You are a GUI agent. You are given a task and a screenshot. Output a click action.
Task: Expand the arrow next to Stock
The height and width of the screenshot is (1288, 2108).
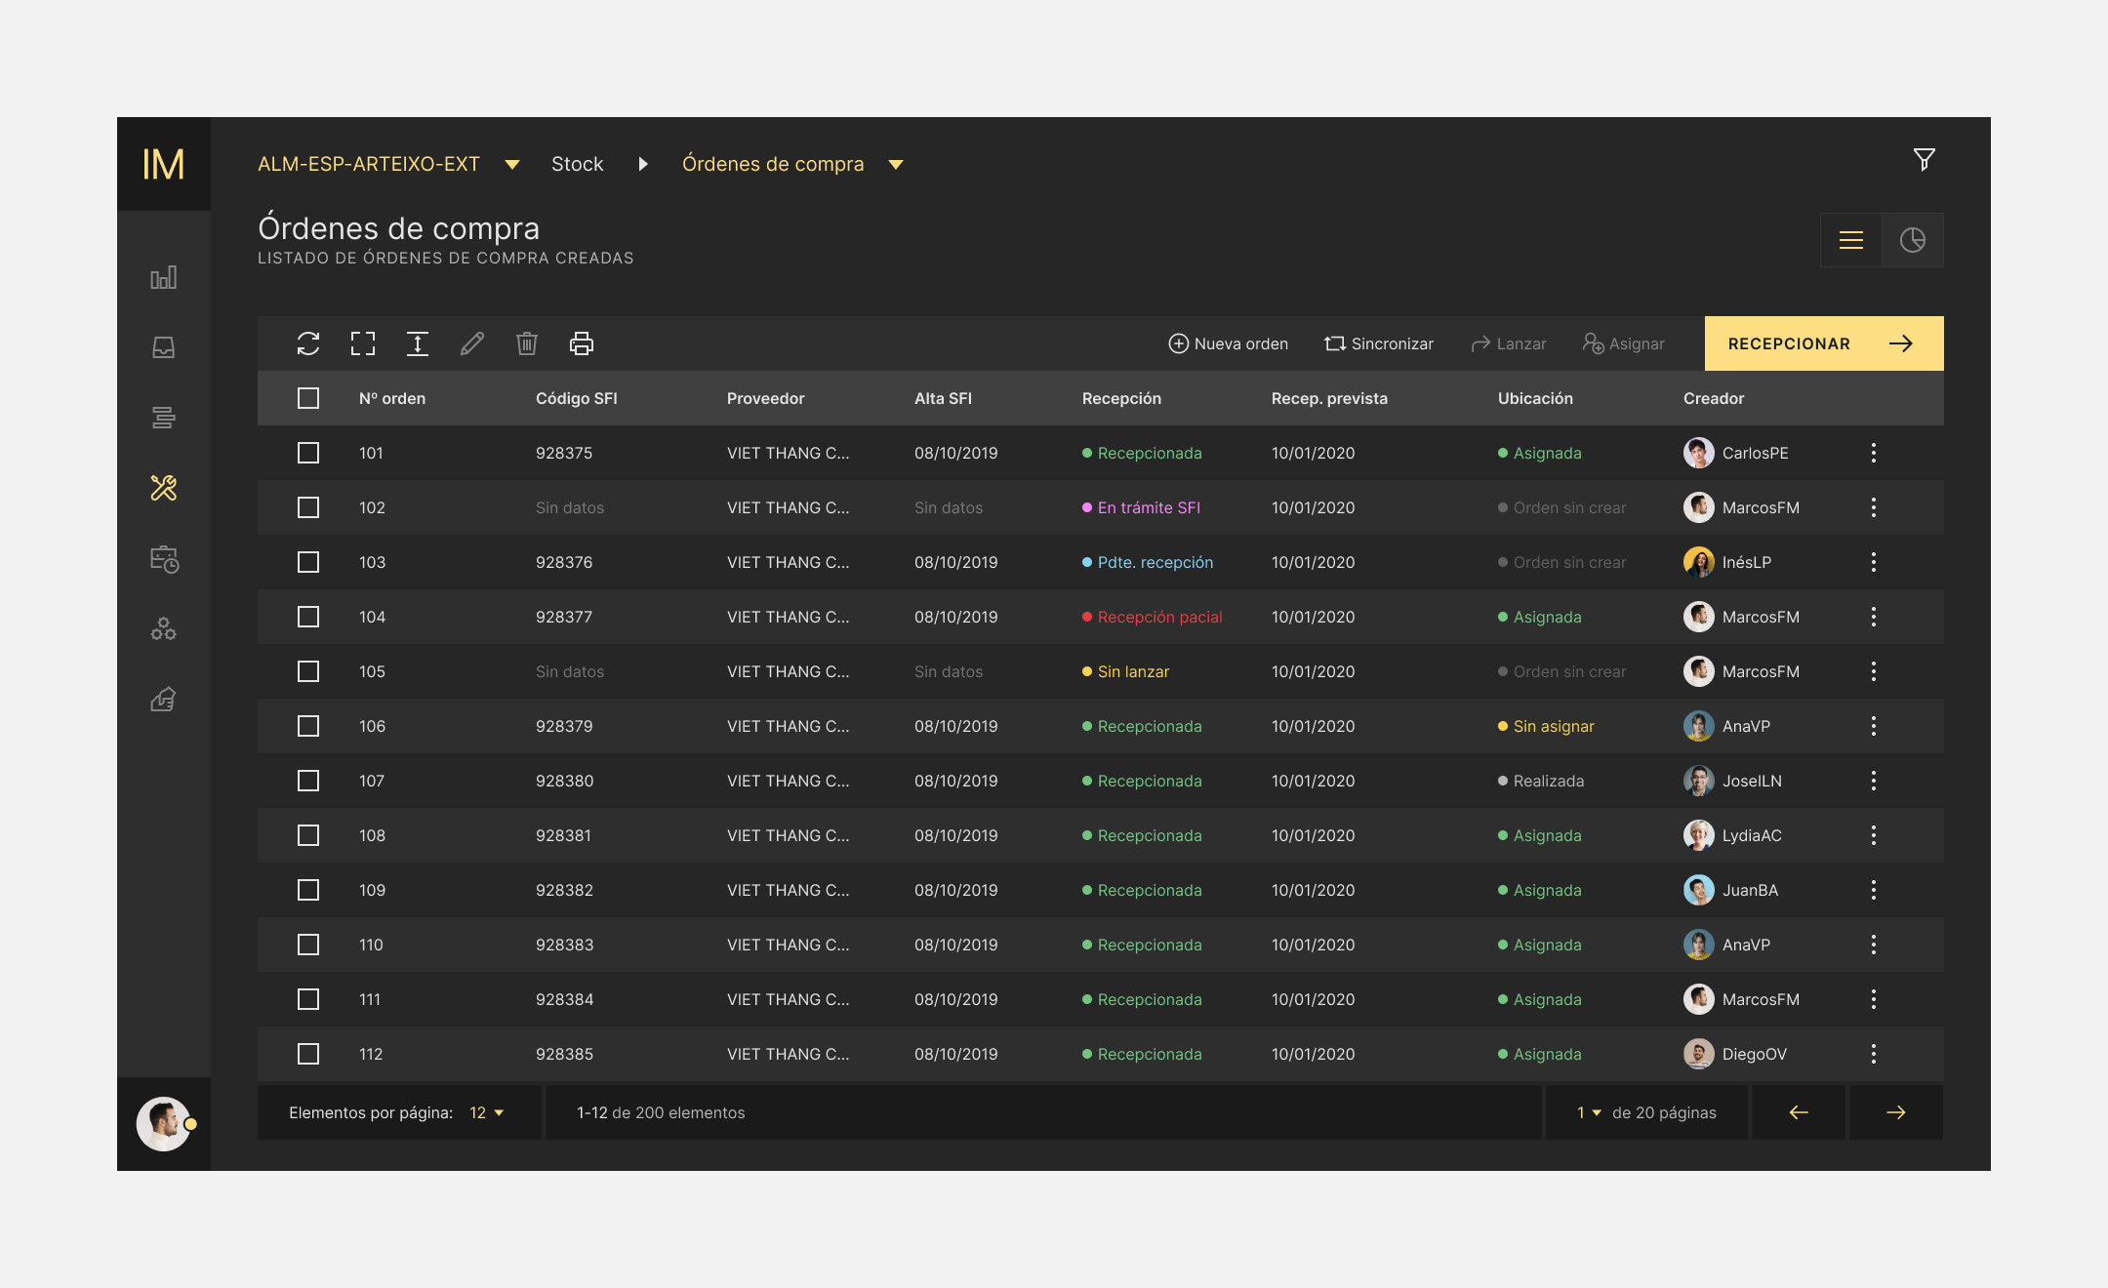pyautogui.click(x=643, y=164)
